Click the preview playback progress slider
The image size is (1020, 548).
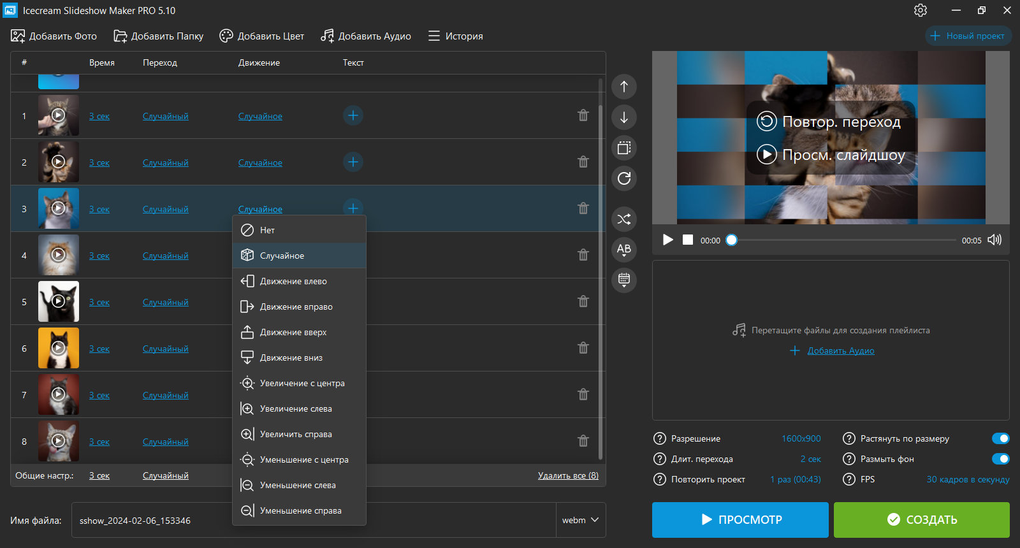(x=844, y=240)
